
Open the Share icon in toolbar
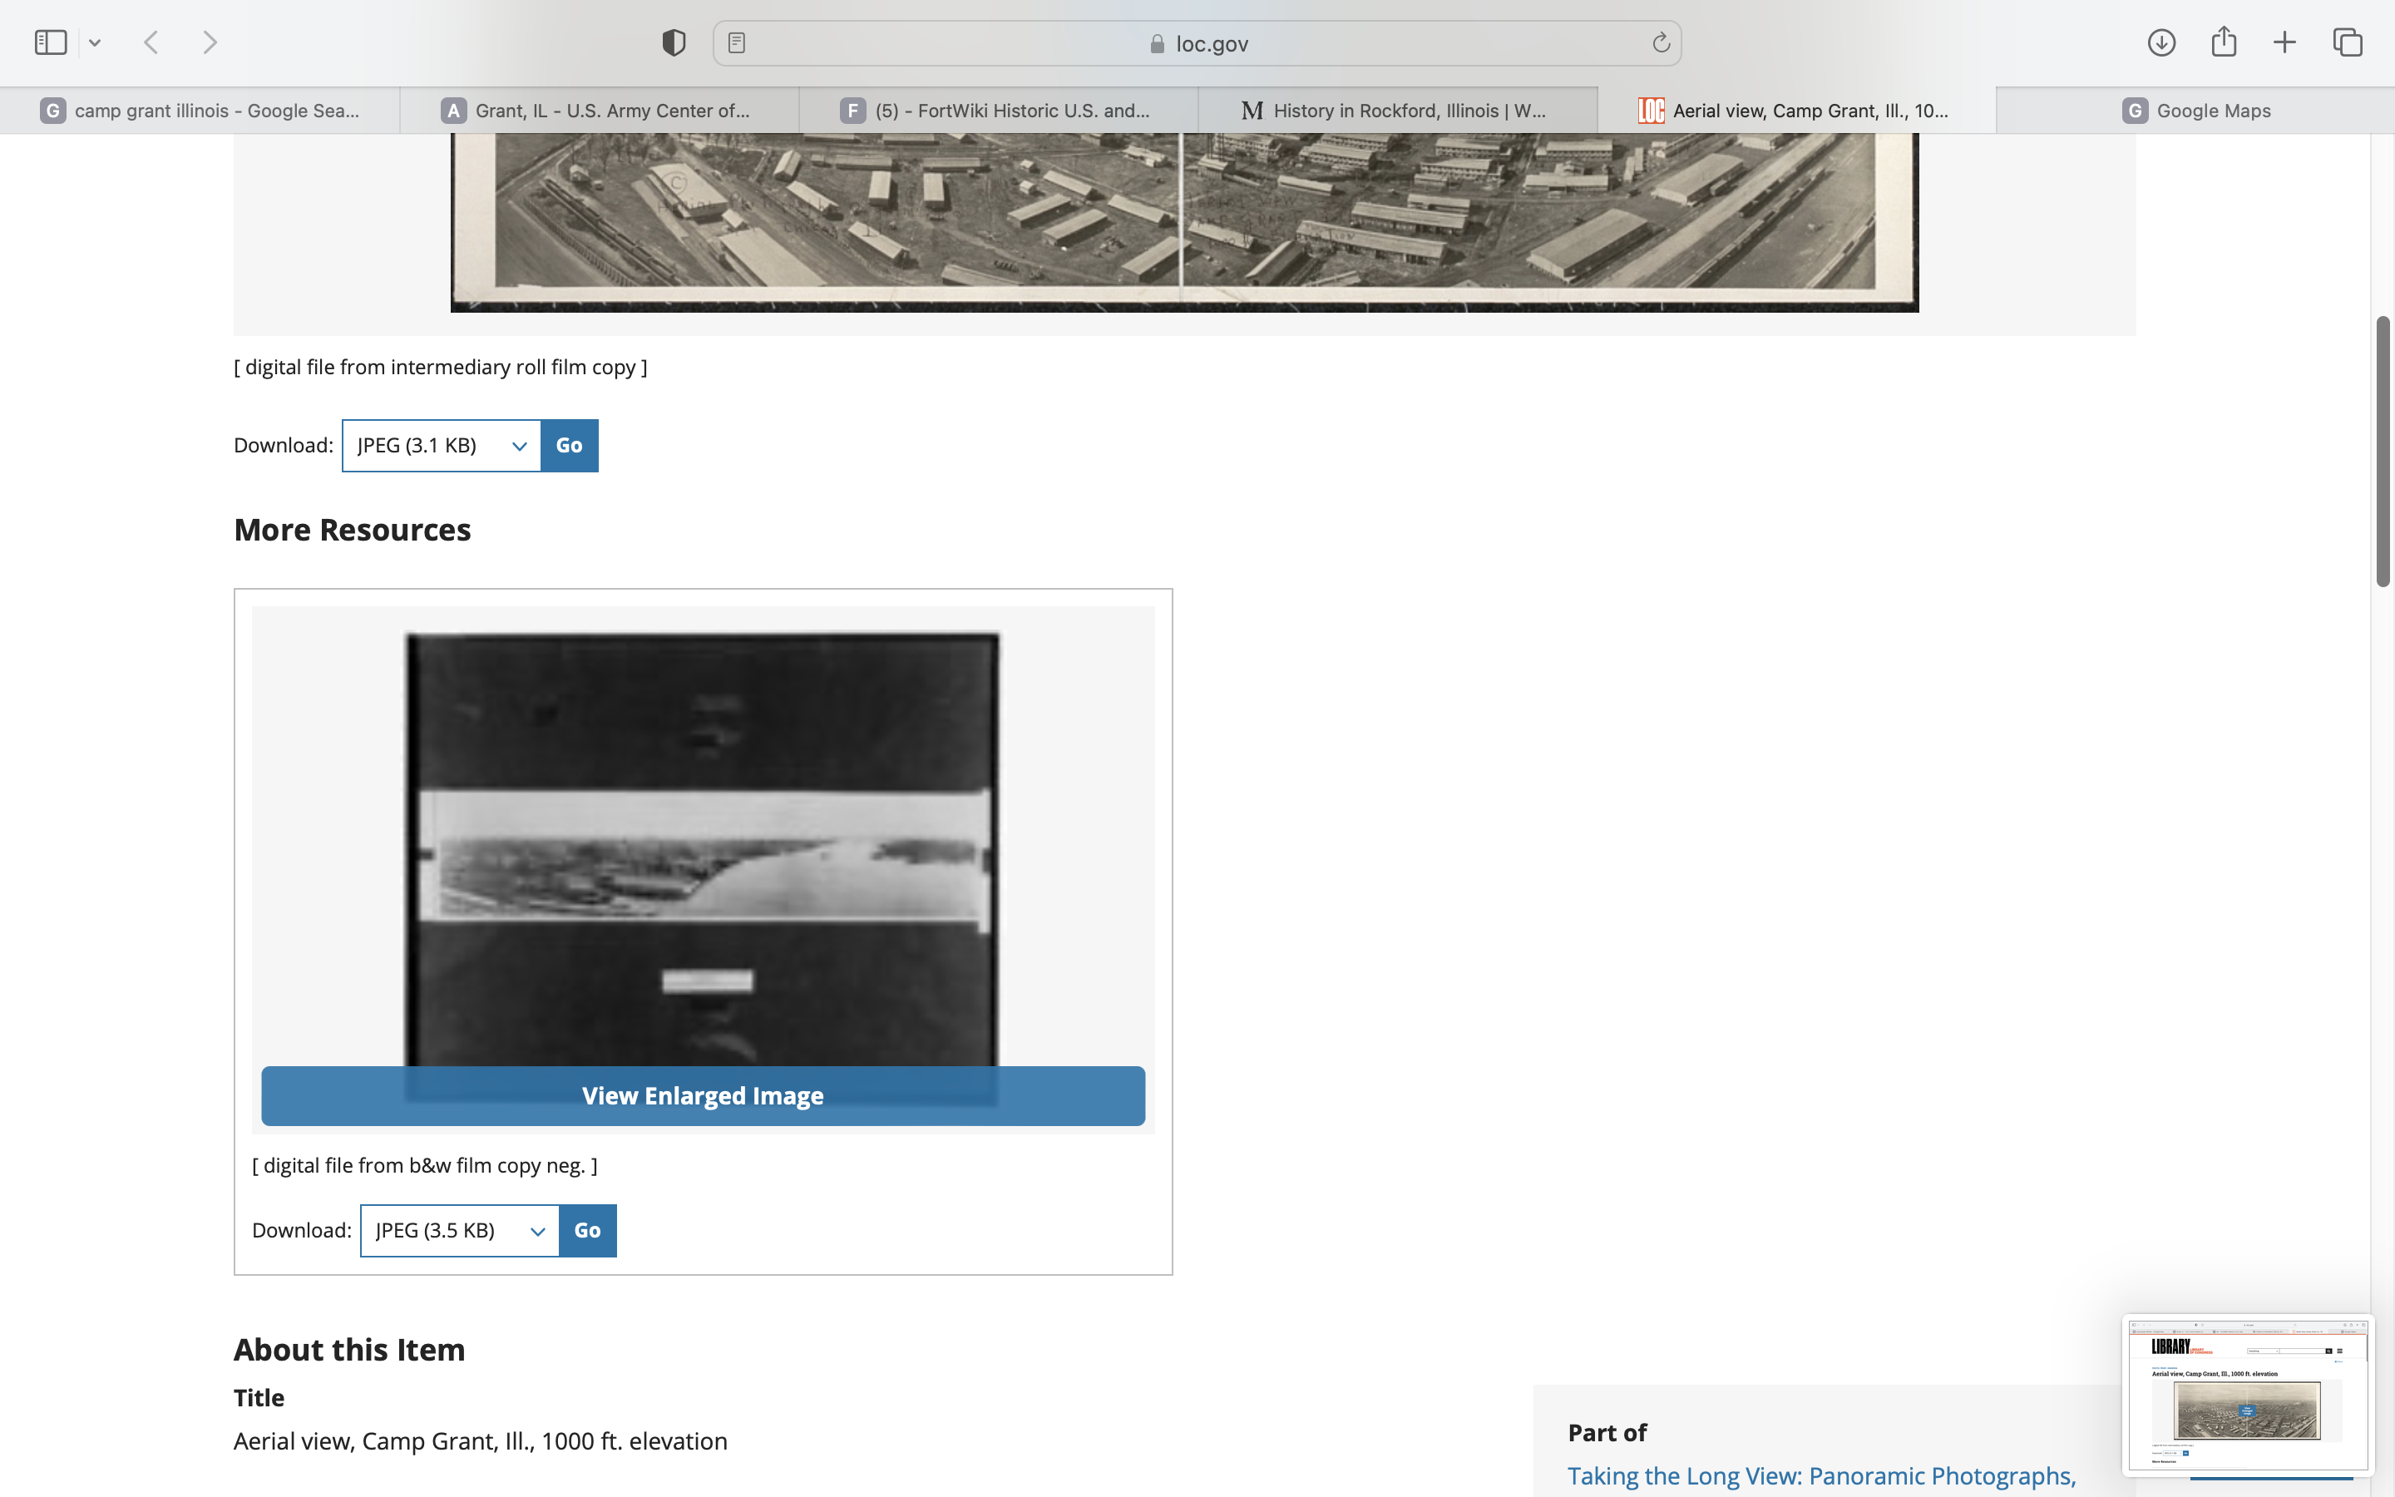[x=2224, y=42]
